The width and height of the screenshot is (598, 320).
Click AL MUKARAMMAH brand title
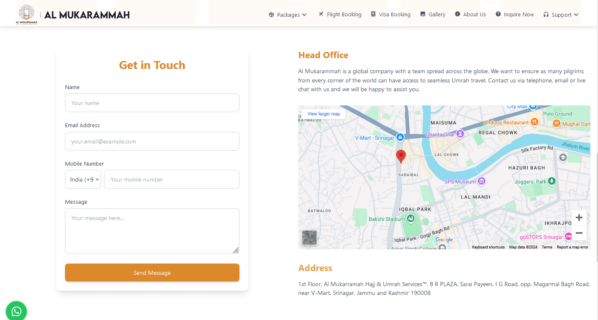(x=87, y=15)
